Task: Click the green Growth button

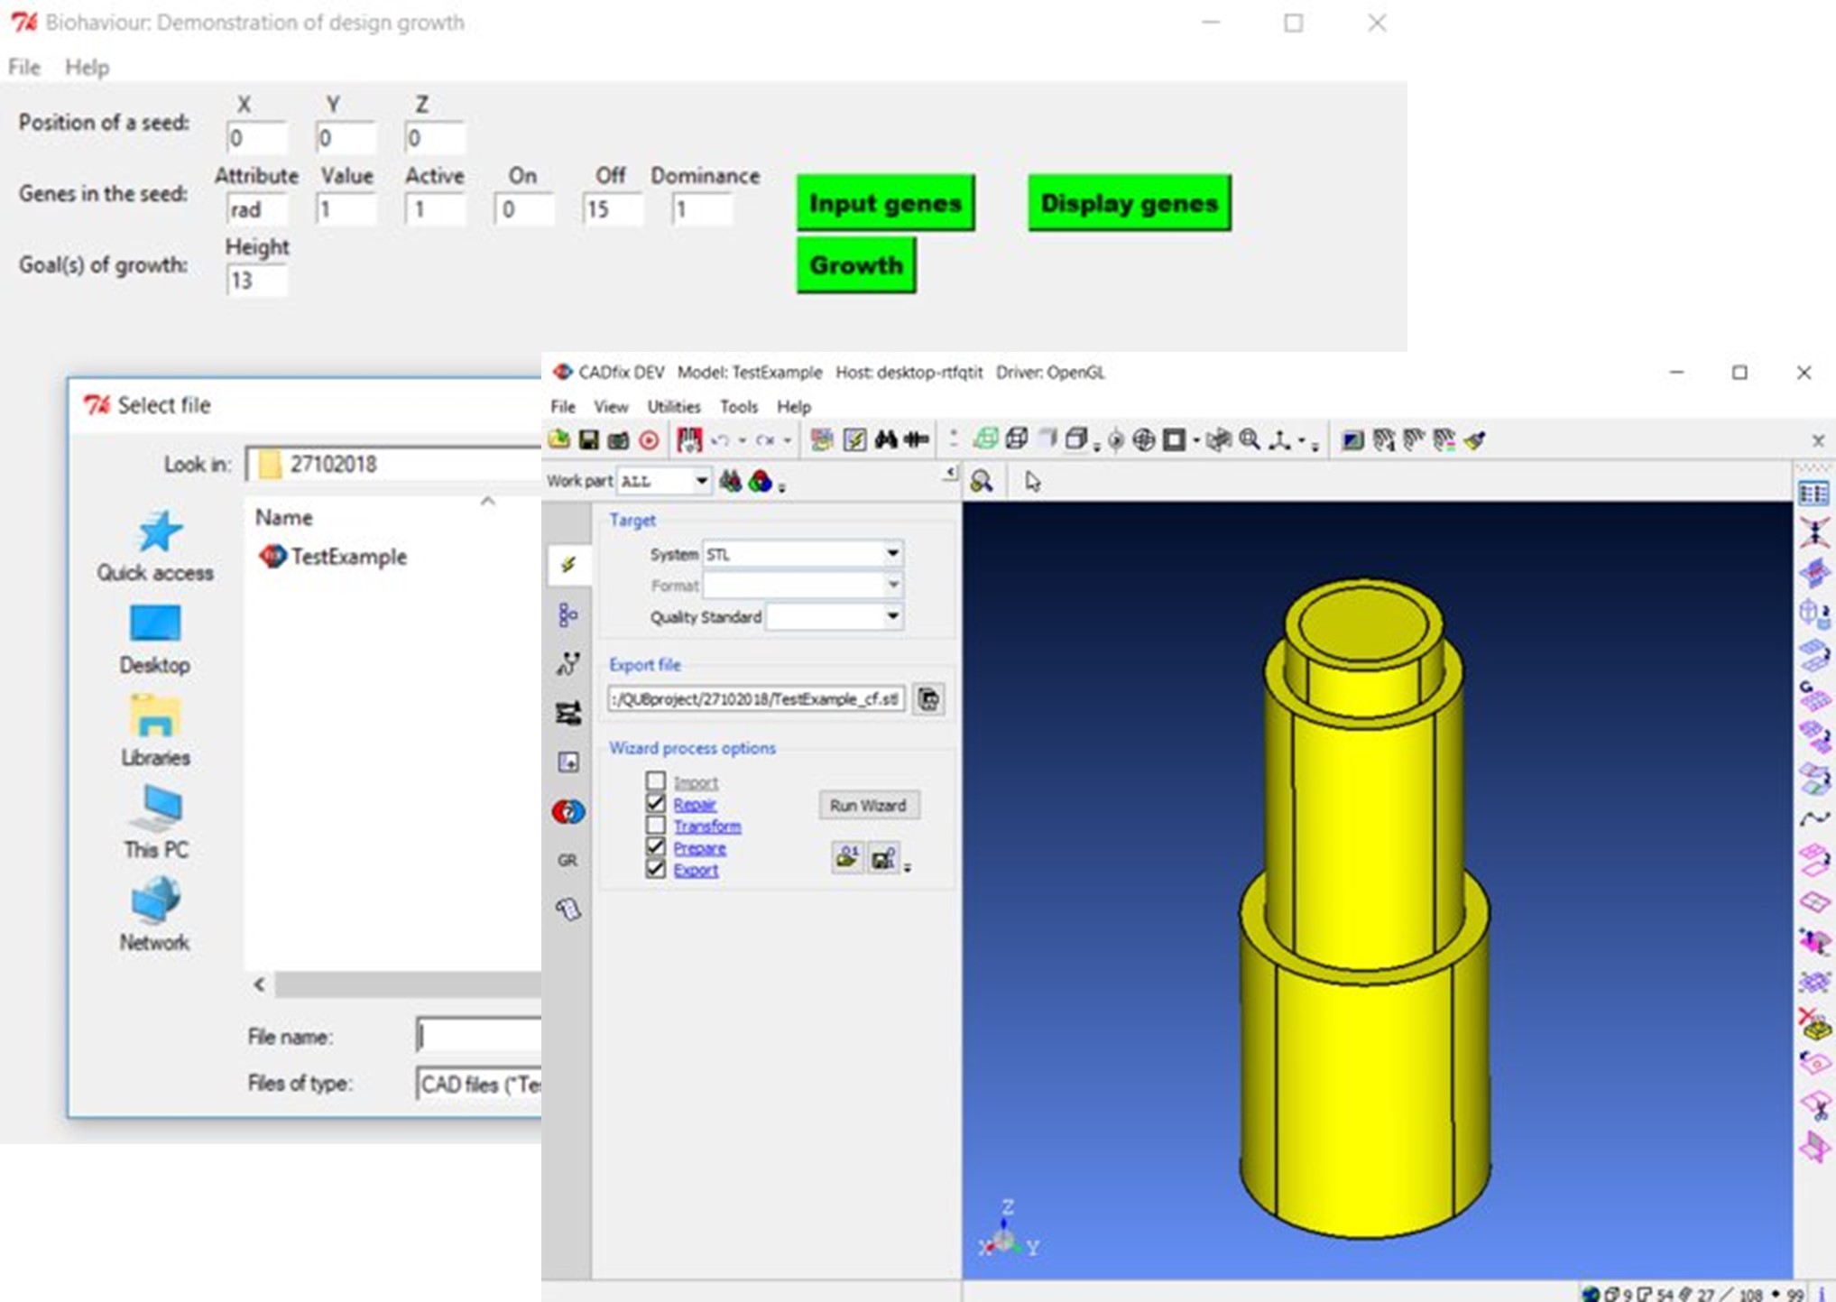Action: click(855, 265)
